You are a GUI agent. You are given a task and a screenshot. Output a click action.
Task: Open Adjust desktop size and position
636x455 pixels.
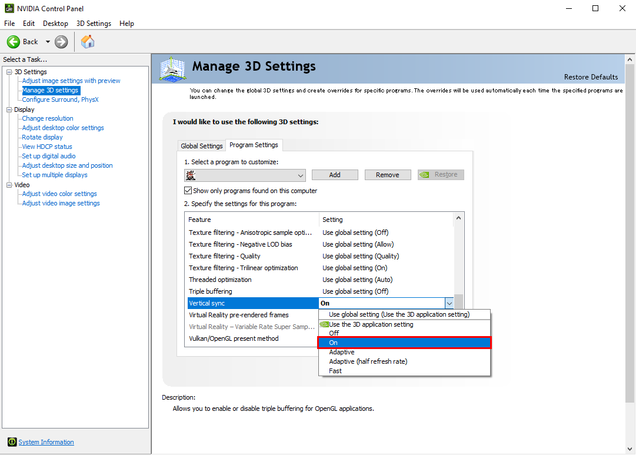[x=67, y=165]
